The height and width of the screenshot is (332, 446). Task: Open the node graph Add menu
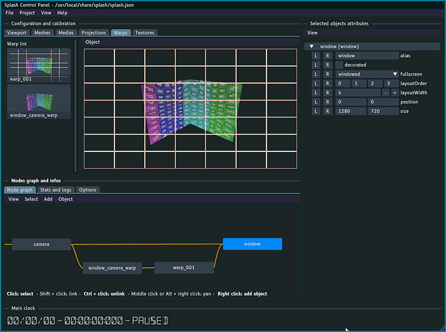click(48, 199)
